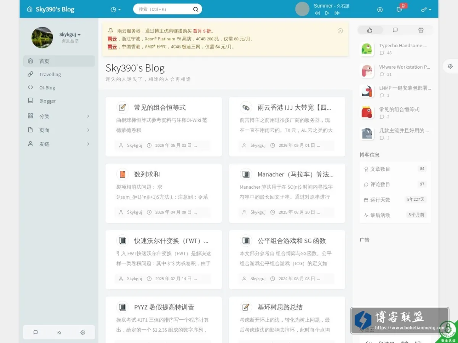Viewport: 458px width, 343px height.
Task: Click 雨云 link for 中国香港 server
Action: 112,47
